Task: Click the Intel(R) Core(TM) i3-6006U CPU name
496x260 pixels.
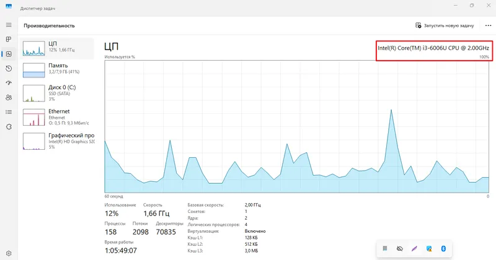Action: (433, 48)
